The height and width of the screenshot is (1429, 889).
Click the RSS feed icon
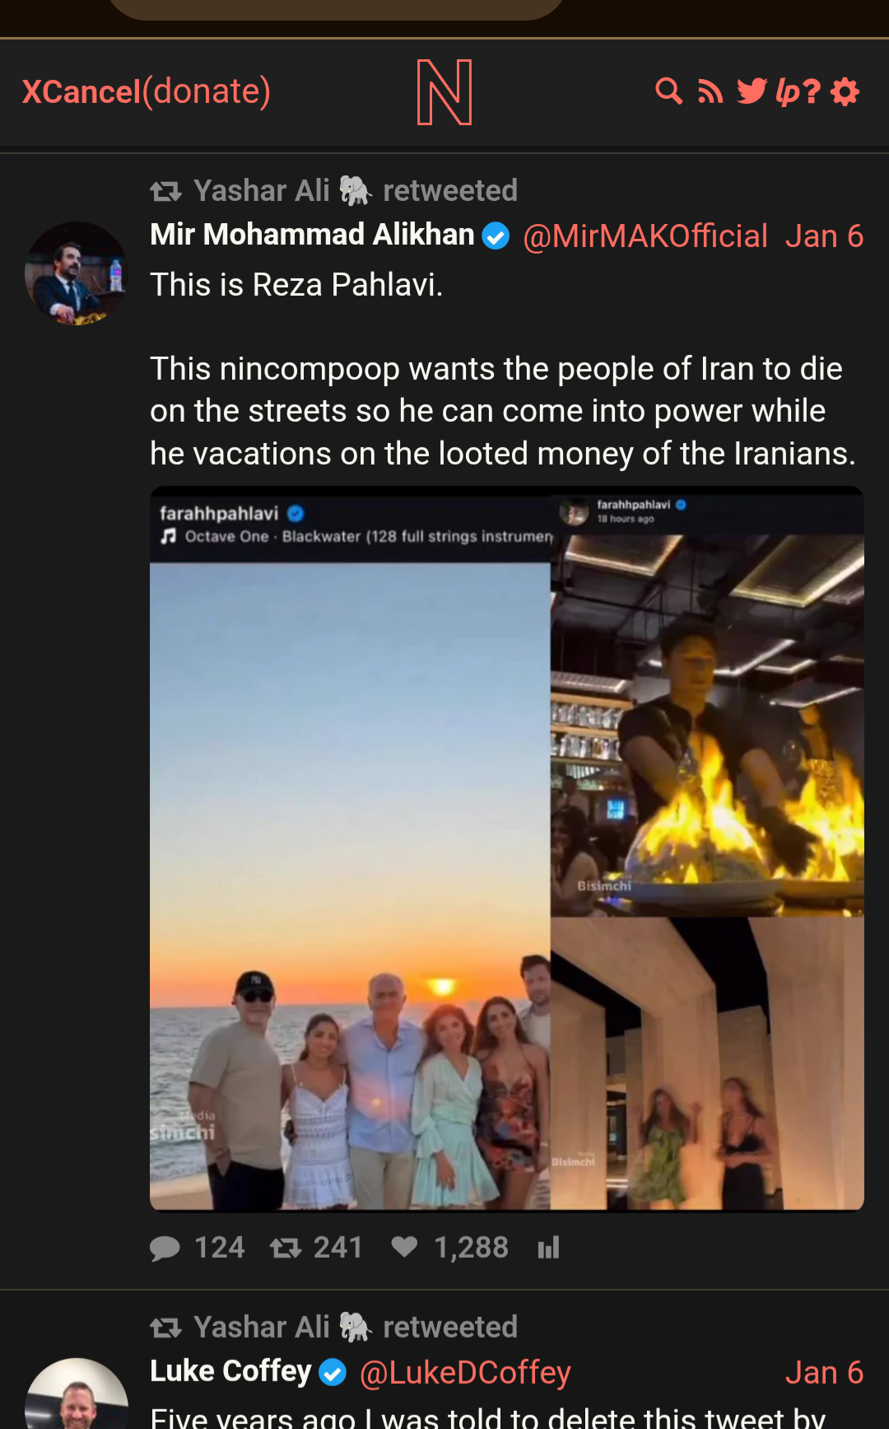point(710,91)
